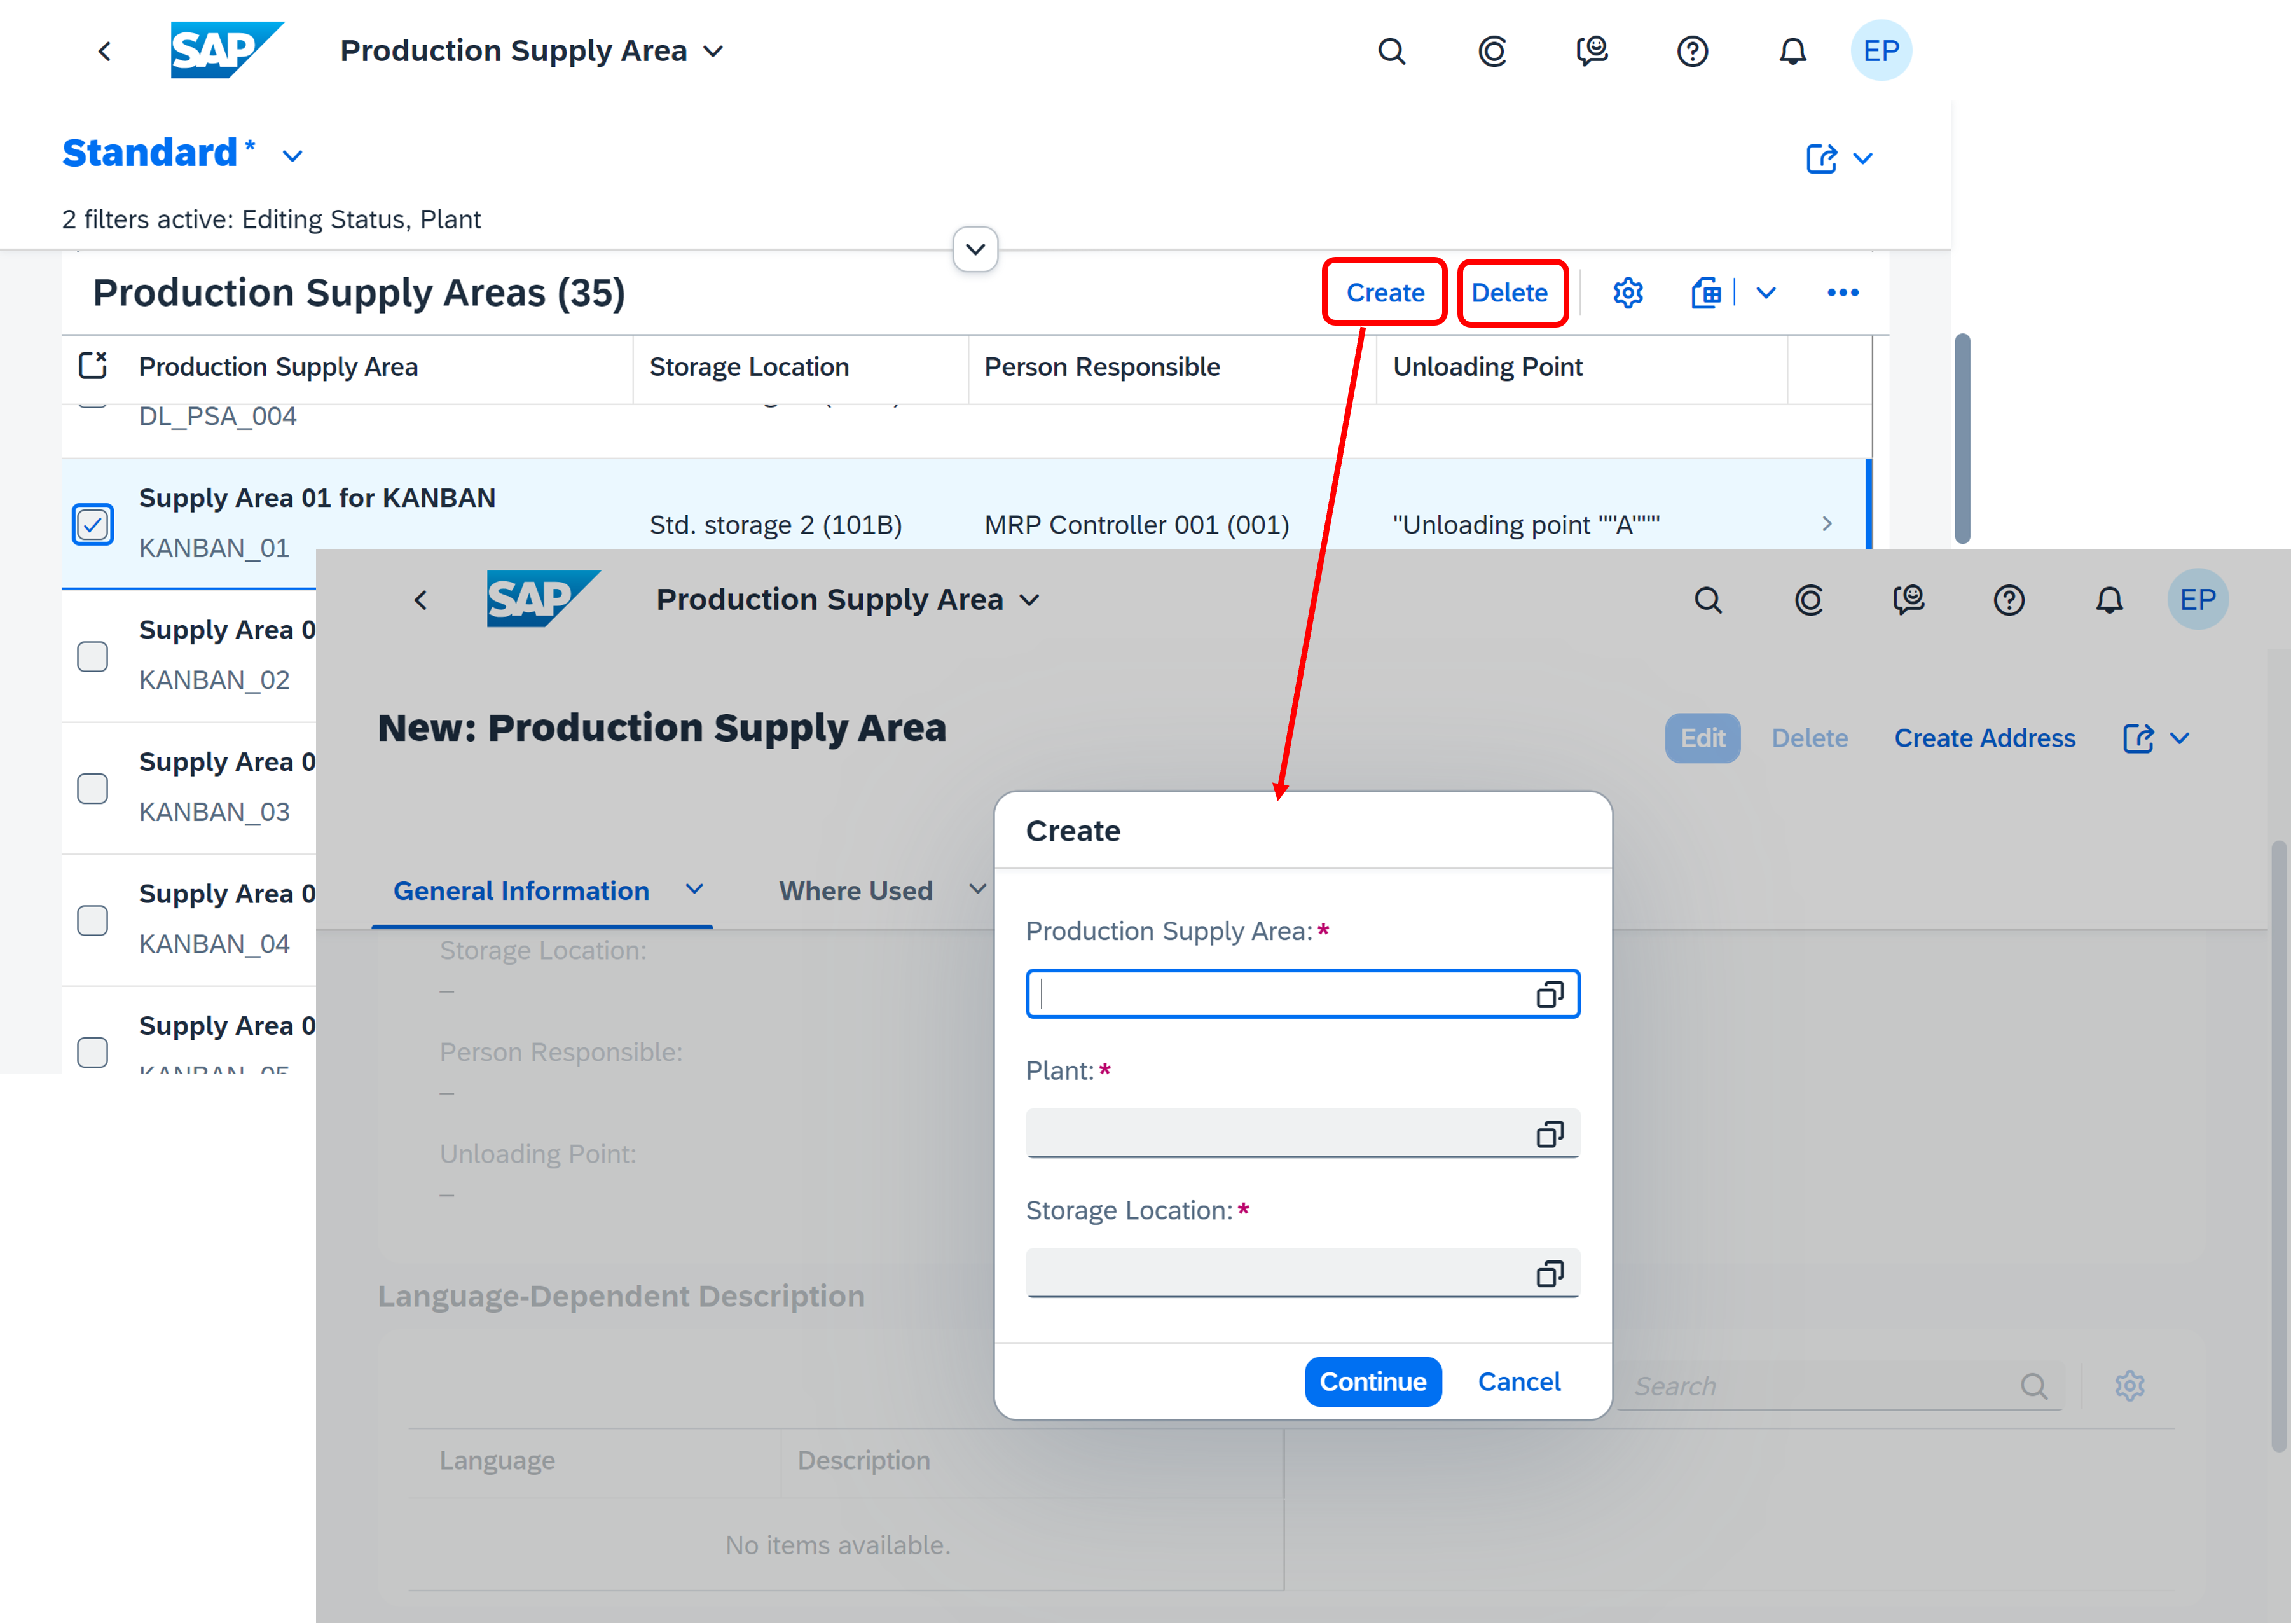This screenshot has width=2291, height=1623.
Task: Open table settings gear next to Delete
Action: pos(1628,293)
